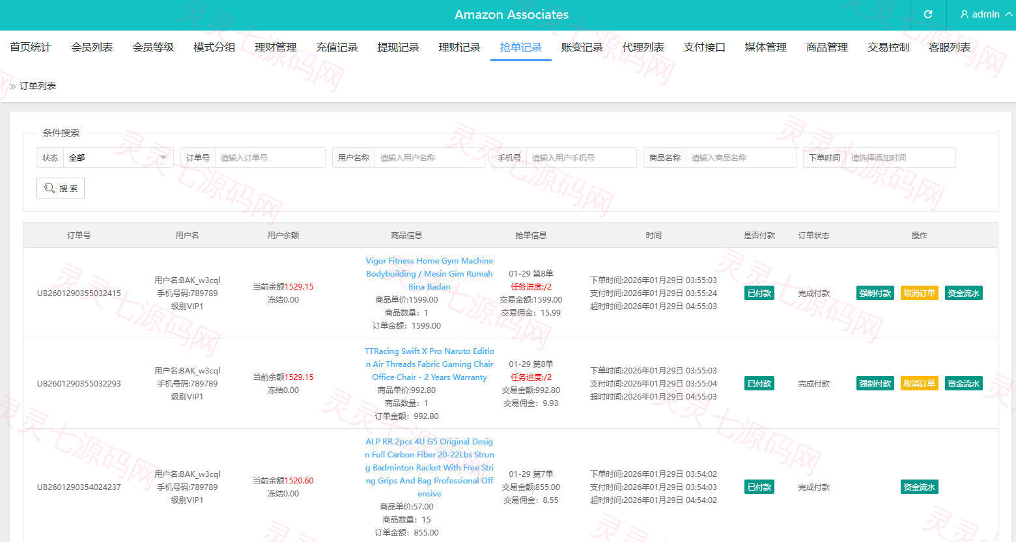Open the 账变记录 tab
The width and height of the screenshot is (1016, 542).
(582, 47)
